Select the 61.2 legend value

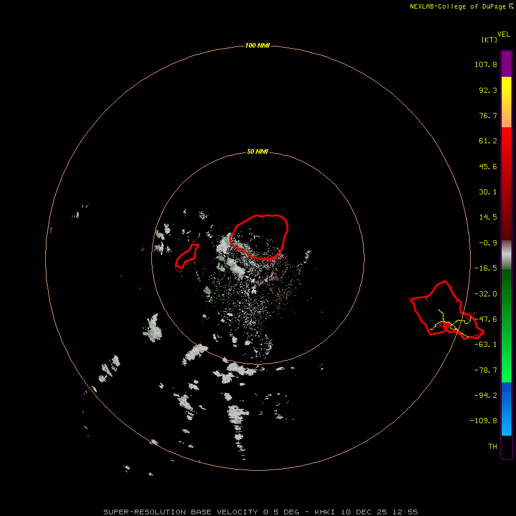point(488,141)
